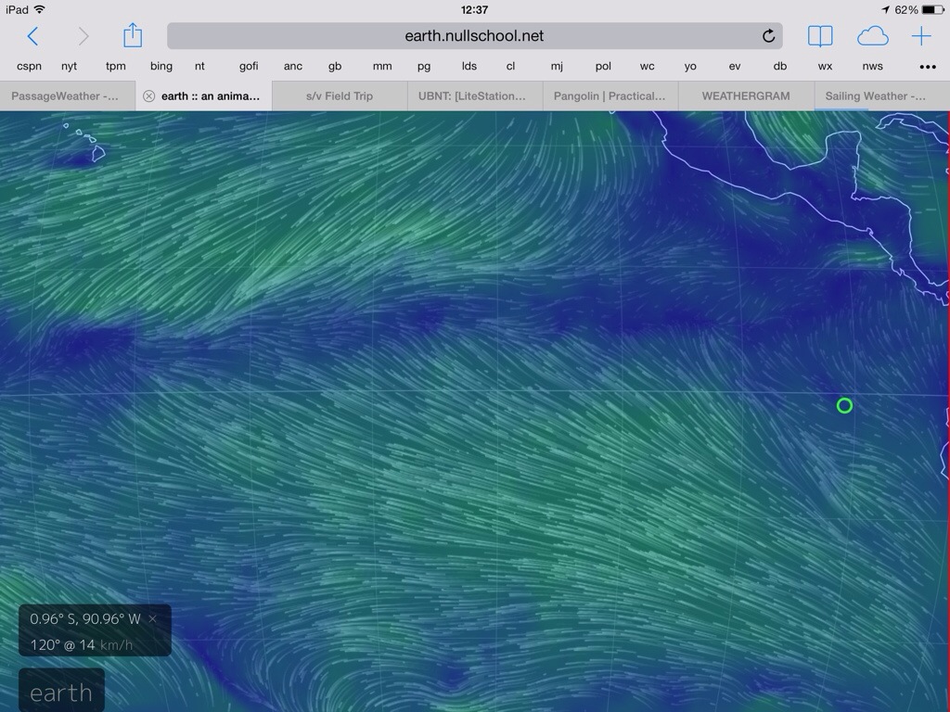Add a new tab with plus icon
The height and width of the screenshot is (712, 950).
920,36
